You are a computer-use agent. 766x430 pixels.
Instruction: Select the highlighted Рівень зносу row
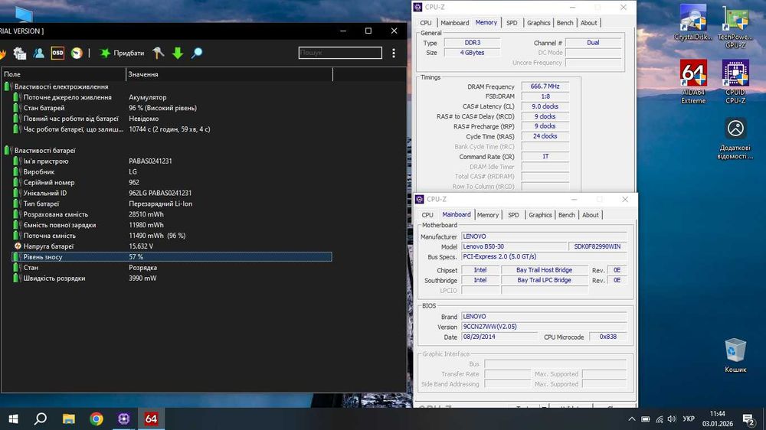coord(172,257)
